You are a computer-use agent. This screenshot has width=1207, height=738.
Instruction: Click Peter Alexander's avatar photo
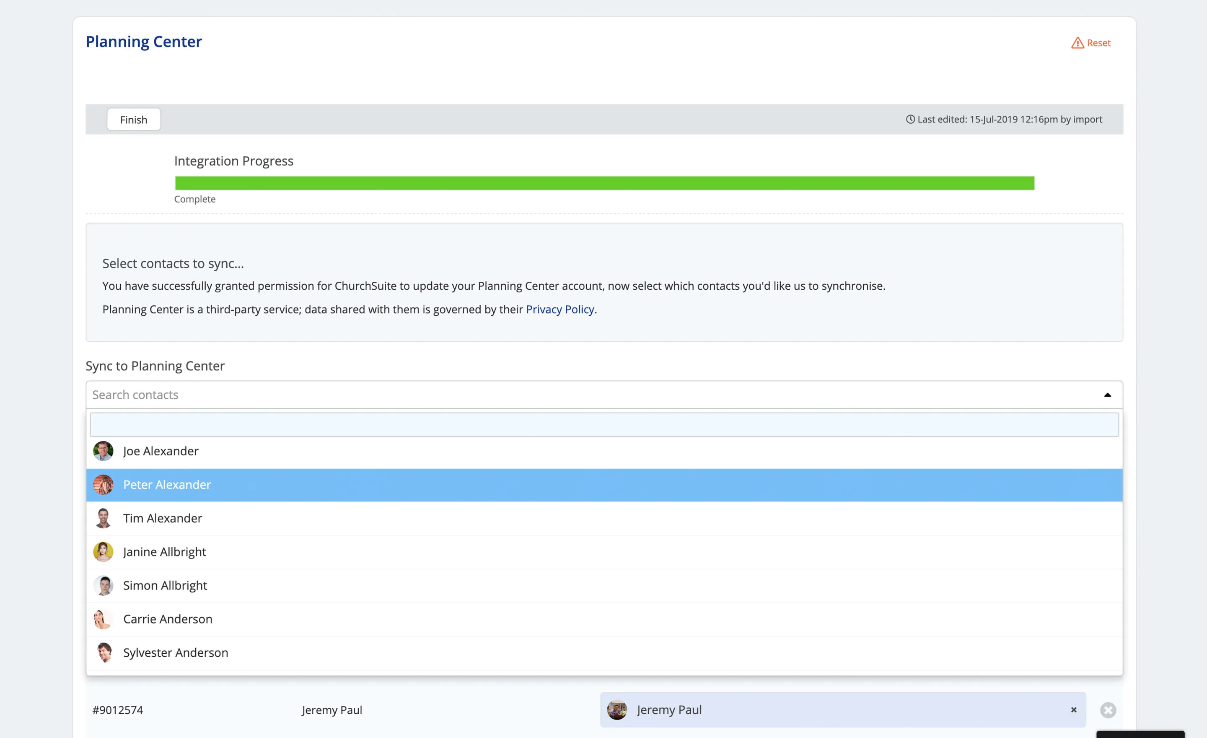click(x=103, y=485)
